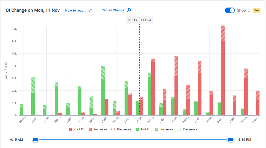
Task: Click the green put bar at 23800
Action: click(56, 99)
